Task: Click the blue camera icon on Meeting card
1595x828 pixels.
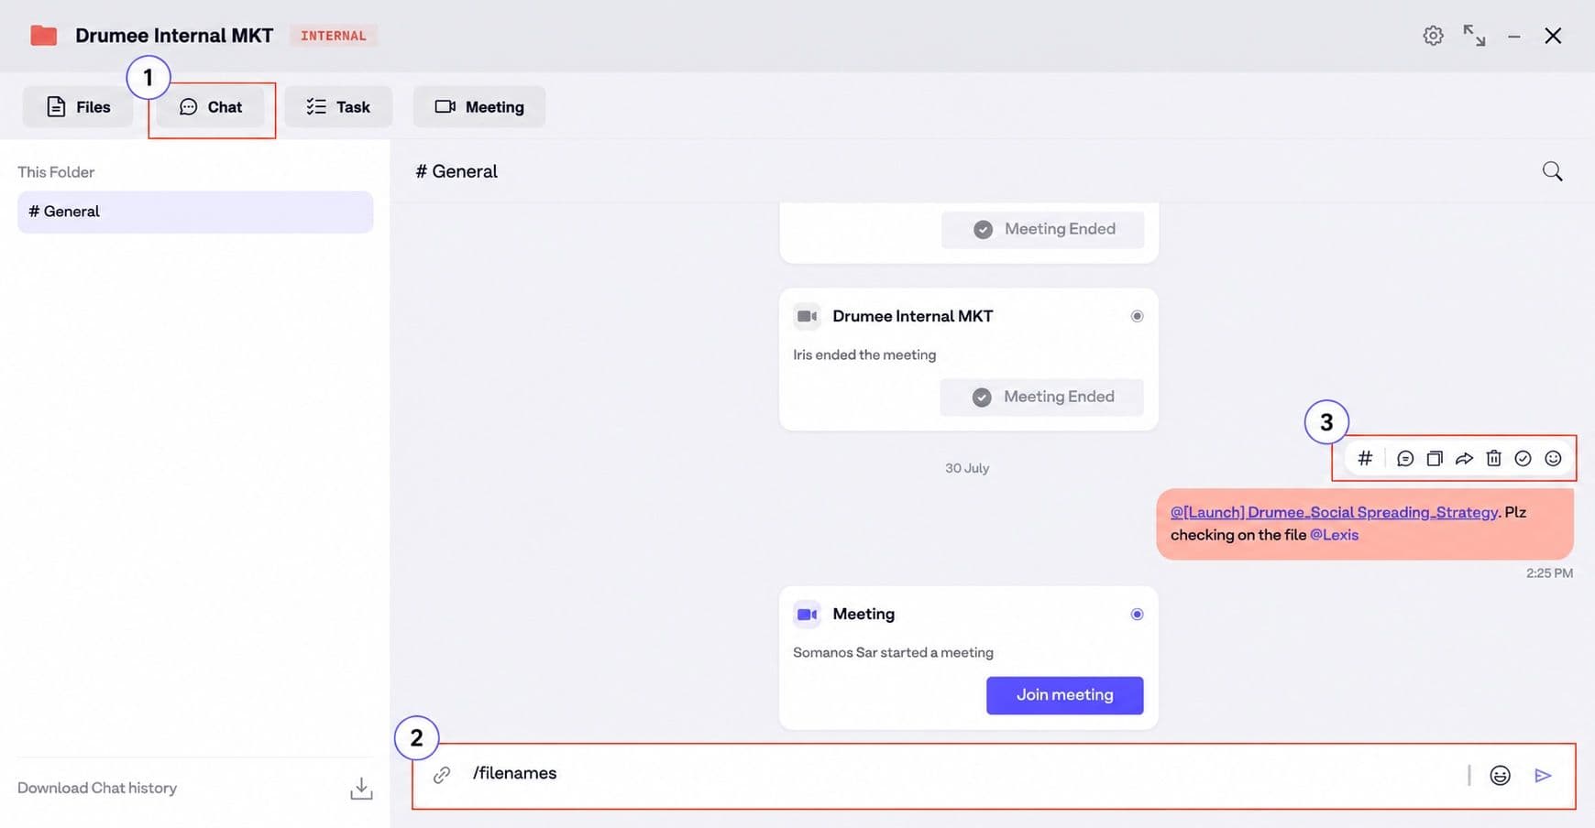Action: coord(807,614)
